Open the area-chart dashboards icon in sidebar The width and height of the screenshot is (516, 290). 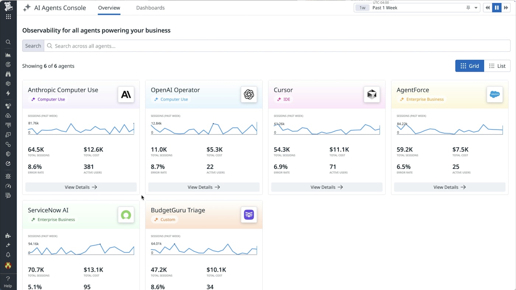[8, 55]
